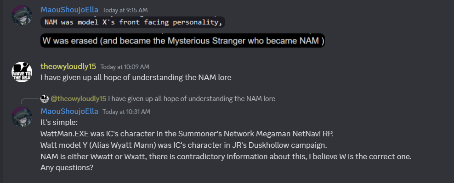Click the 'Today at 10:09 AM' timestamp

[125, 67]
